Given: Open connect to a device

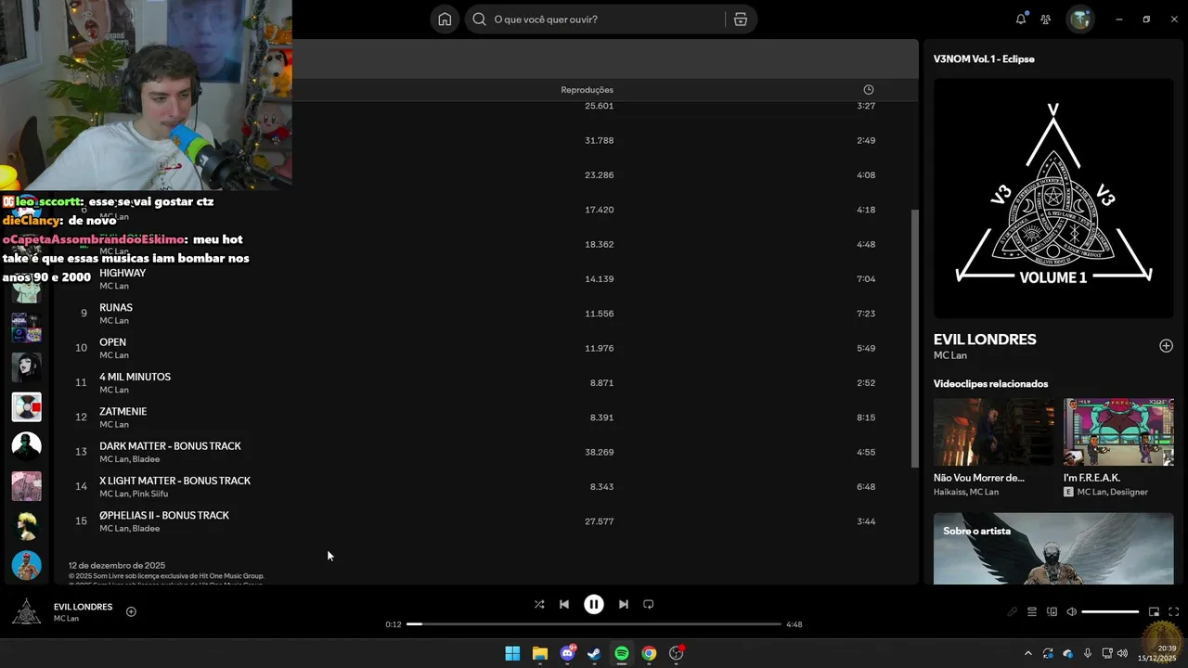Looking at the screenshot, I should pyautogui.click(x=1052, y=611).
